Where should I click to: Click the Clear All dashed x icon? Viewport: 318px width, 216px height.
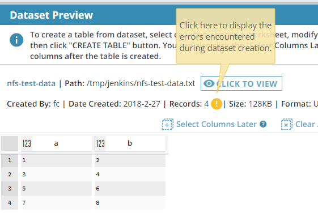[x=287, y=124]
